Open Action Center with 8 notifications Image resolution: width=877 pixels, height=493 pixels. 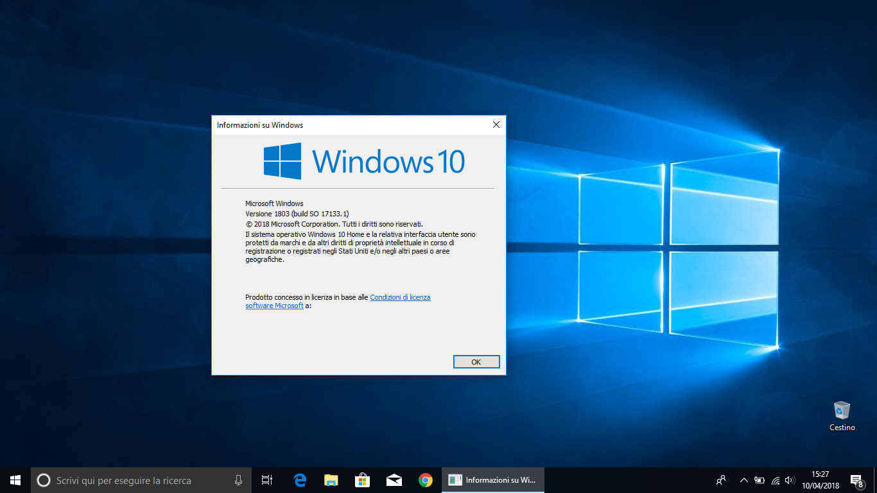coord(856,480)
